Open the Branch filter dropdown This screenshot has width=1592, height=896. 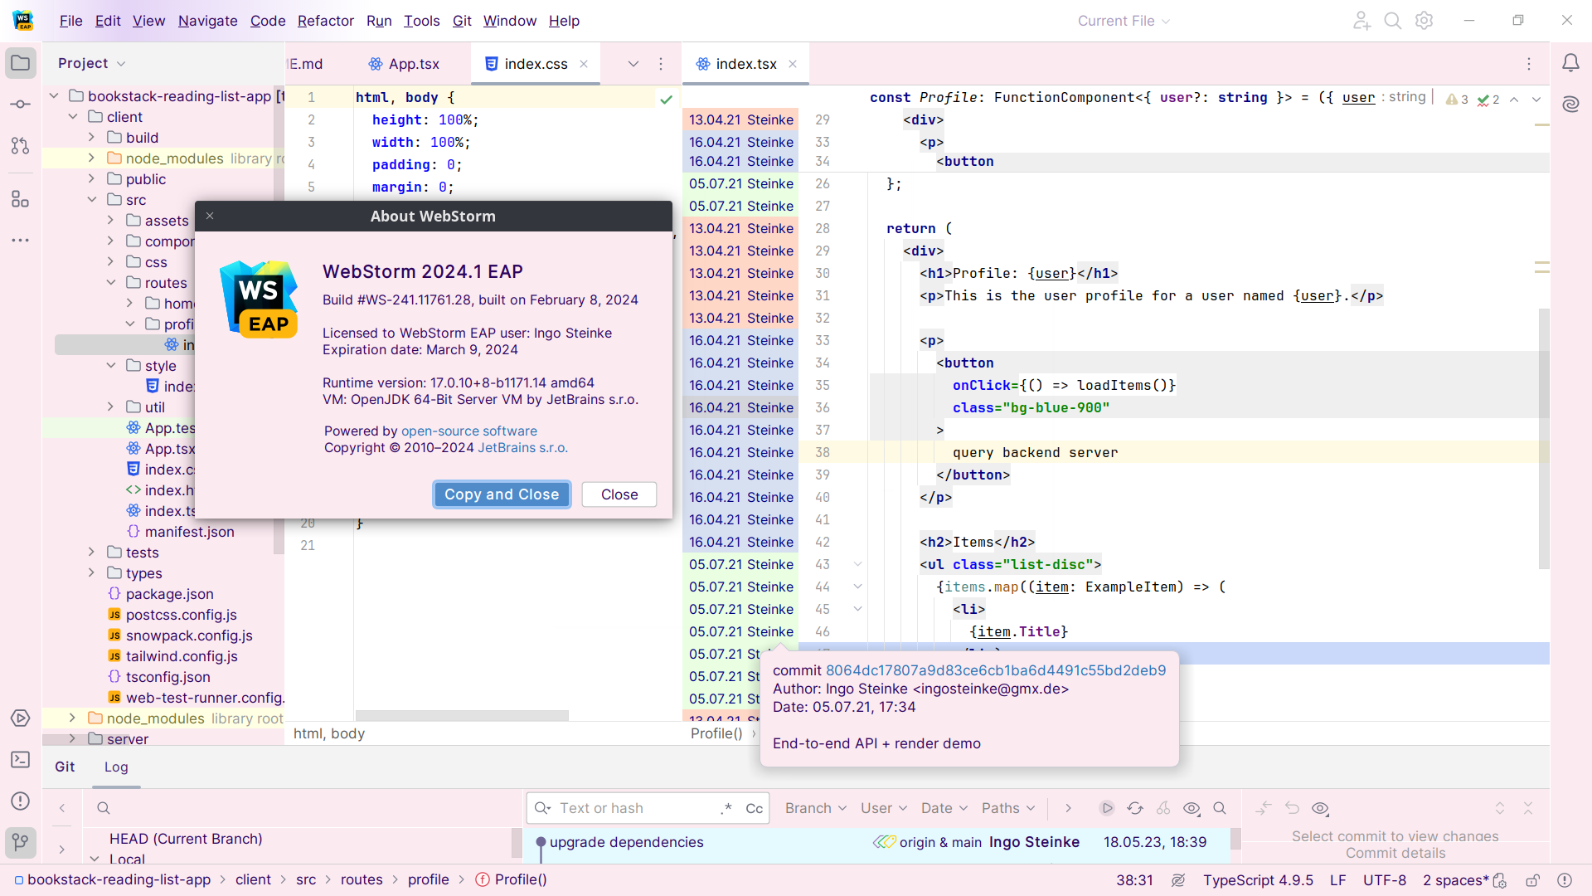[815, 808]
